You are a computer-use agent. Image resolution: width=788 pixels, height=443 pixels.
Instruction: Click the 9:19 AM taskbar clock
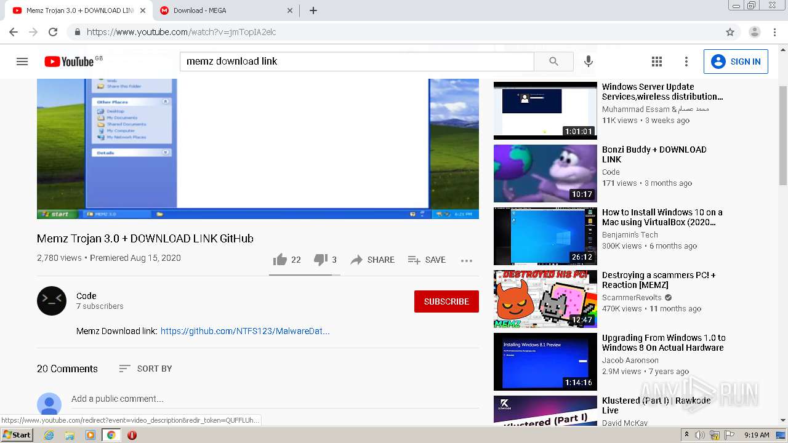point(757,435)
